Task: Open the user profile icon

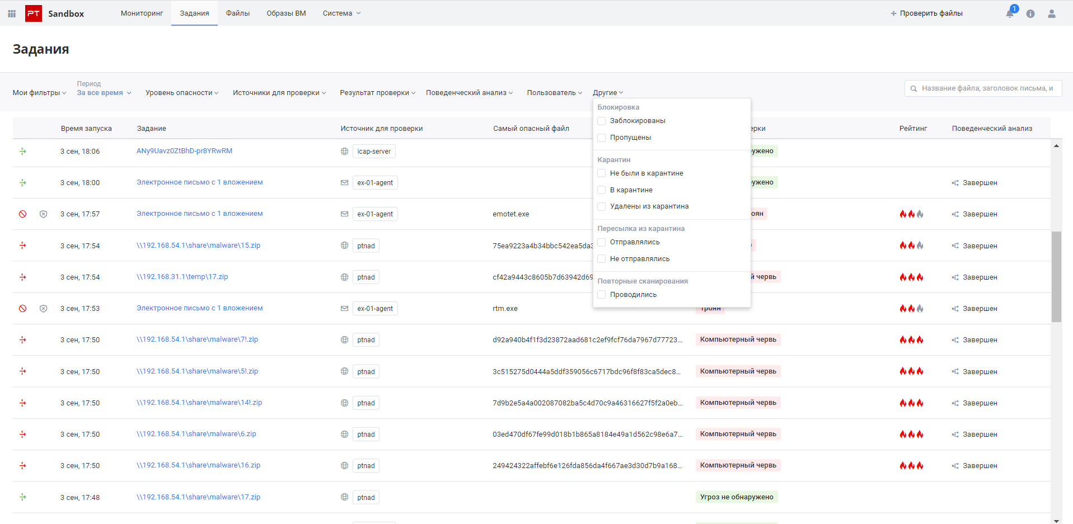Action: coord(1052,13)
